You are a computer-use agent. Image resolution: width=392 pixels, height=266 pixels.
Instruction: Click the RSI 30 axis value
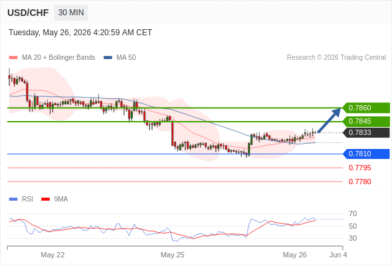tap(353, 238)
